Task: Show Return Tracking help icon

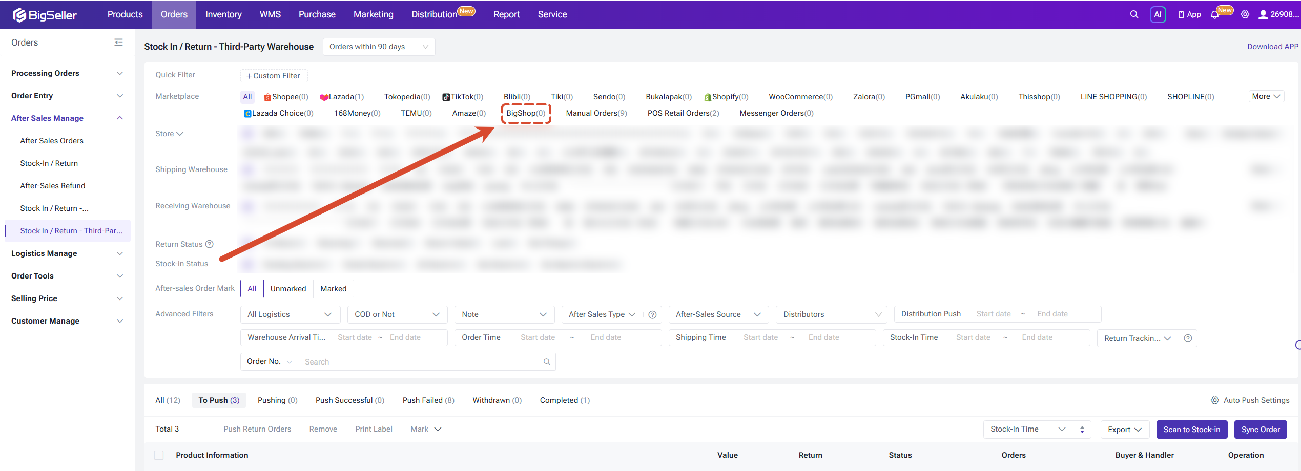Action: 1188,338
